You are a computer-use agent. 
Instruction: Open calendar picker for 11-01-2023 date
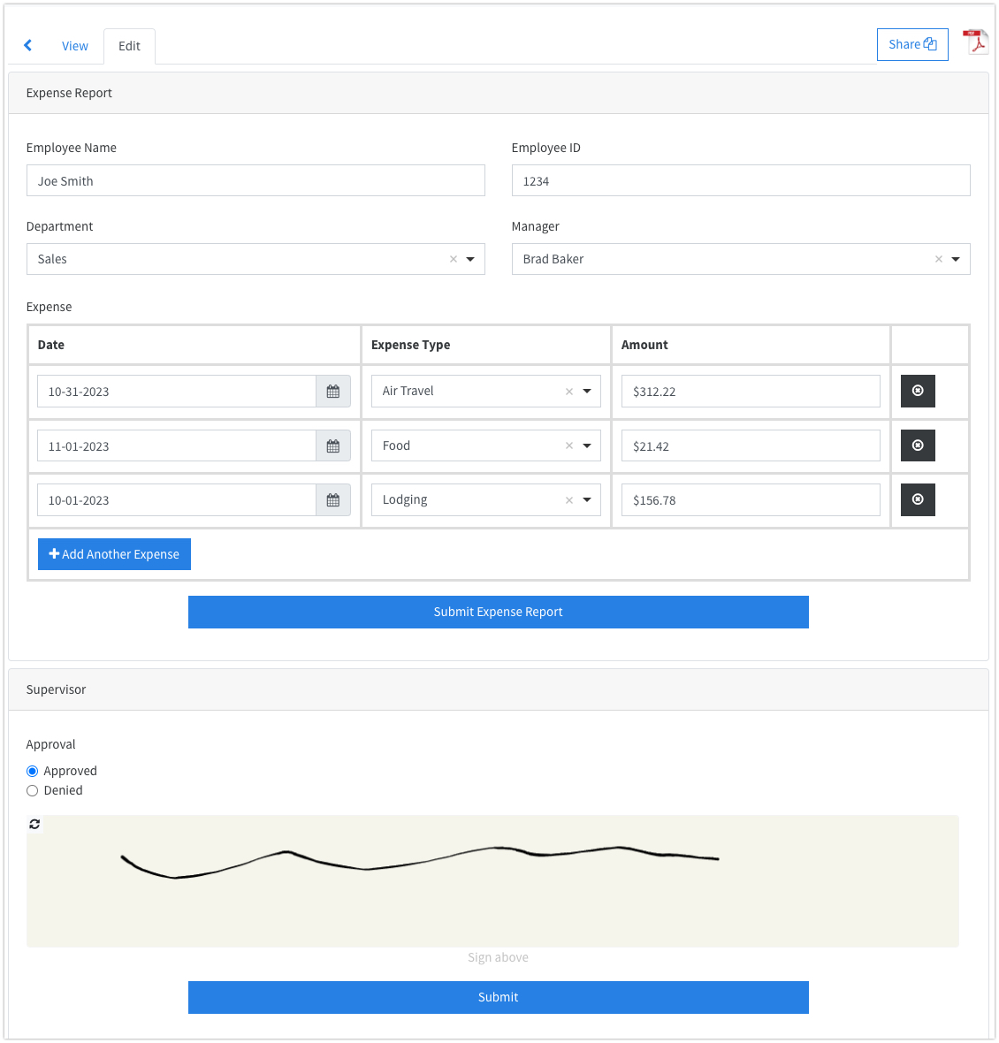333,446
